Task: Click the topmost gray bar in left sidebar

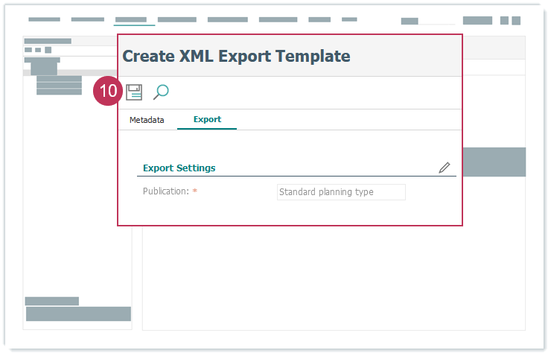Action: point(48,41)
